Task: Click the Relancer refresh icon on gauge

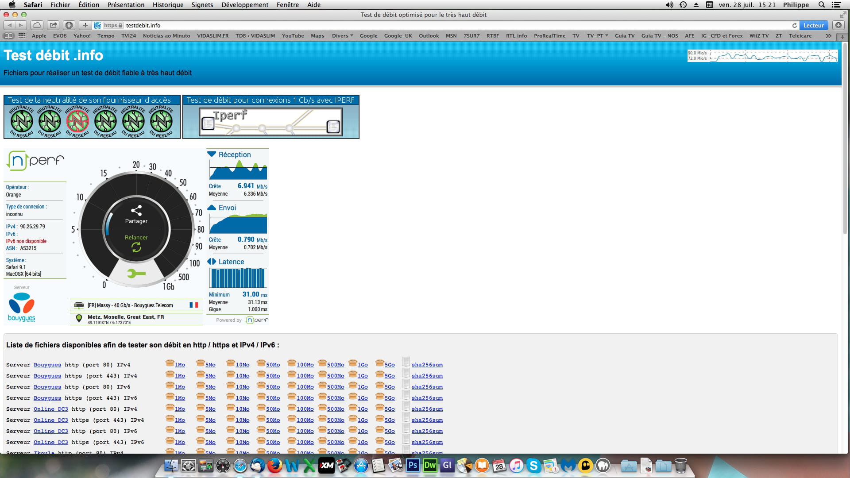Action: [x=136, y=248]
